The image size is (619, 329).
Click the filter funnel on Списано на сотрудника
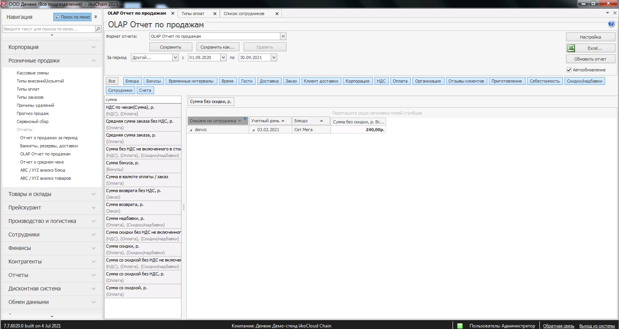245,119
